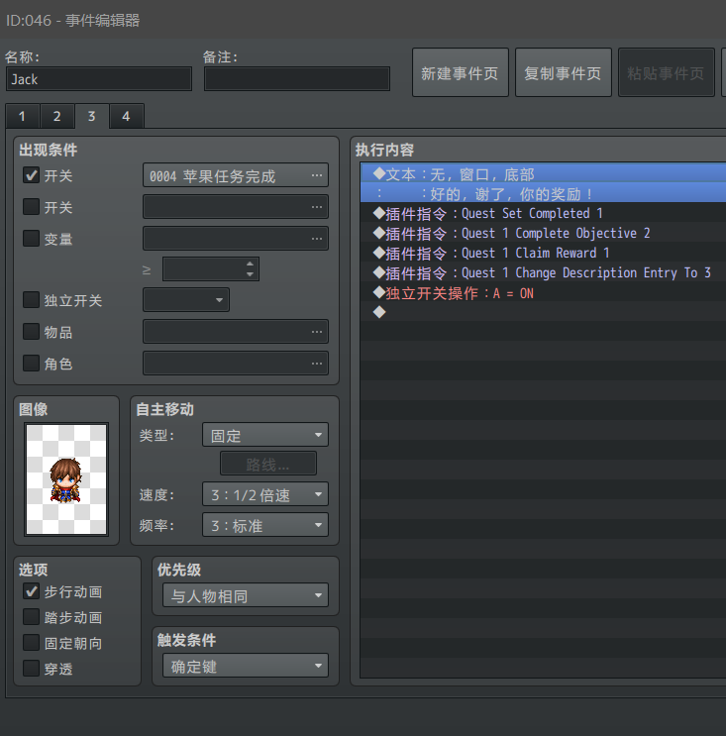
Task: Click the 复制事件页 button
Action: 564,72
